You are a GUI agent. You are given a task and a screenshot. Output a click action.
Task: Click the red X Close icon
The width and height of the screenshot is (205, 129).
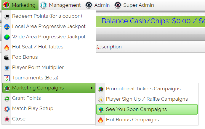tap(7, 119)
